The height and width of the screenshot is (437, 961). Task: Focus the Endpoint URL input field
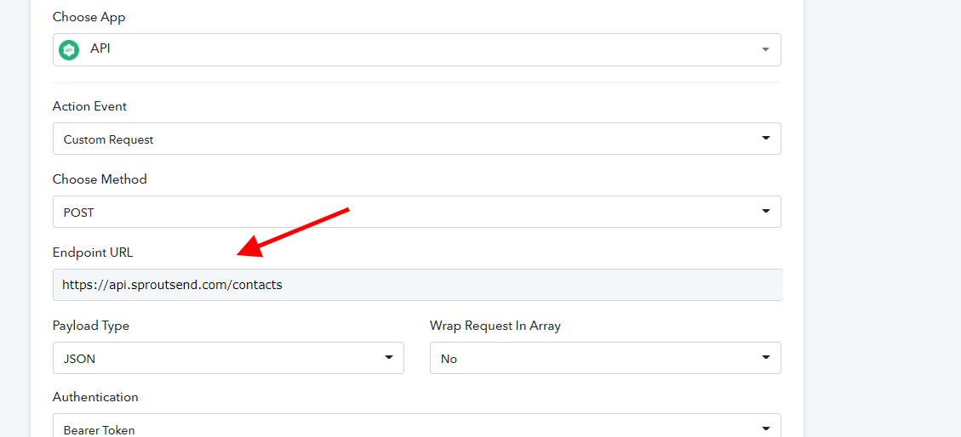point(418,285)
